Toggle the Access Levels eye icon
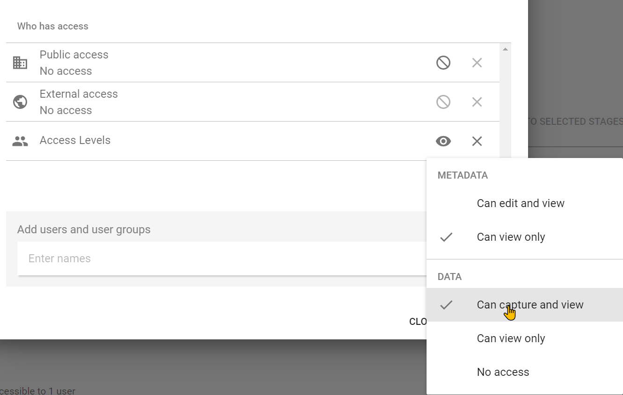The width and height of the screenshot is (623, 395). click(x=443, y=141)
